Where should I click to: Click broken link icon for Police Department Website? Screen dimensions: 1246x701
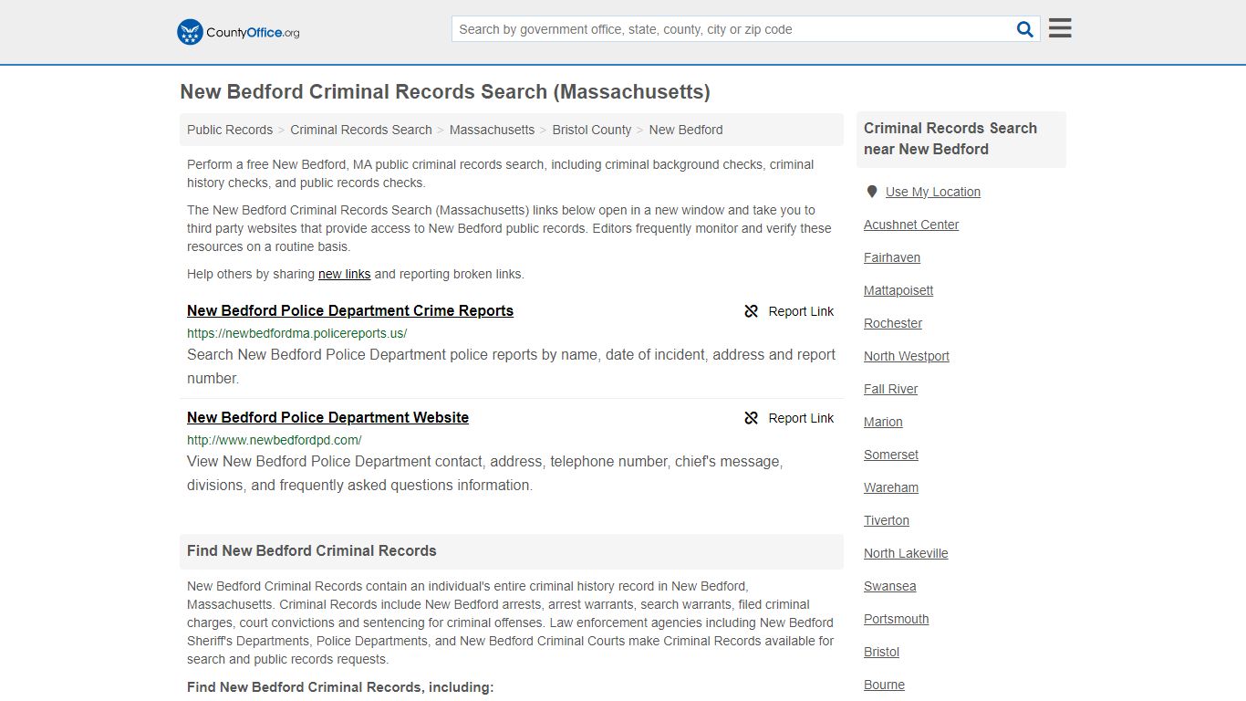pyautogui.click(x=751, y=418)
